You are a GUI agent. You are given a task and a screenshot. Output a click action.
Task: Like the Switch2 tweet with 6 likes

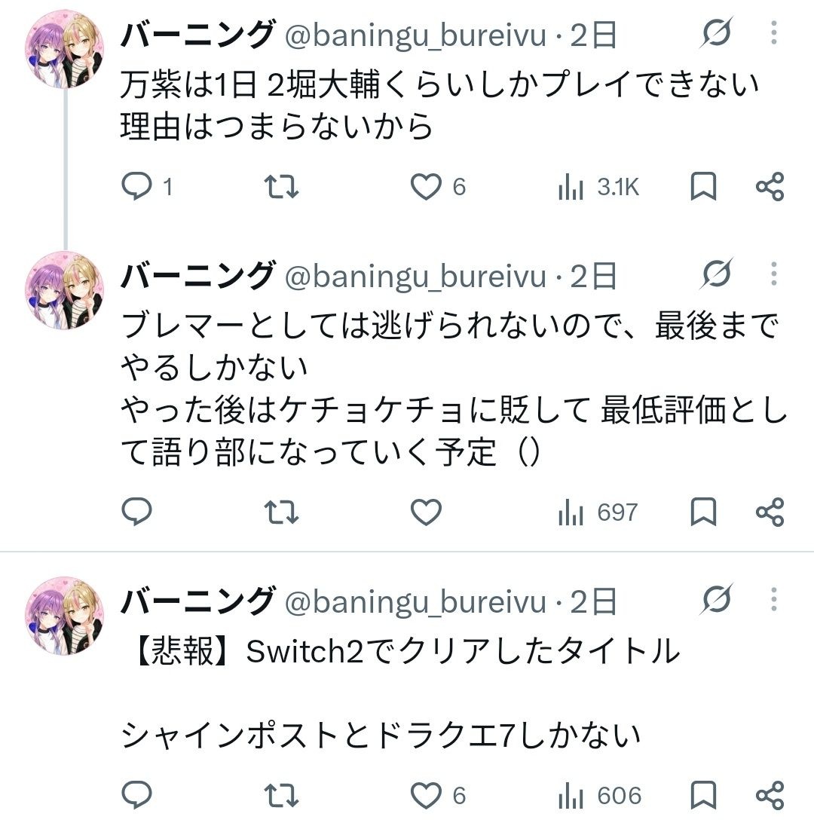point(438,795)
